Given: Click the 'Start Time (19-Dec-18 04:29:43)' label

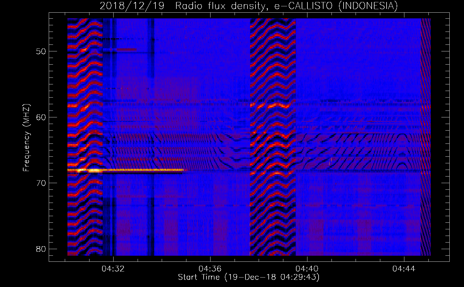Looking at the screenshot, I should pyautogui.click(x=249, y=277).
